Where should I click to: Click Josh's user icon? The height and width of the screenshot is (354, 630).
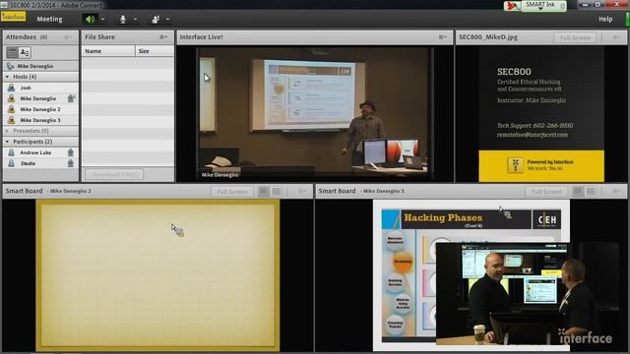11,88
